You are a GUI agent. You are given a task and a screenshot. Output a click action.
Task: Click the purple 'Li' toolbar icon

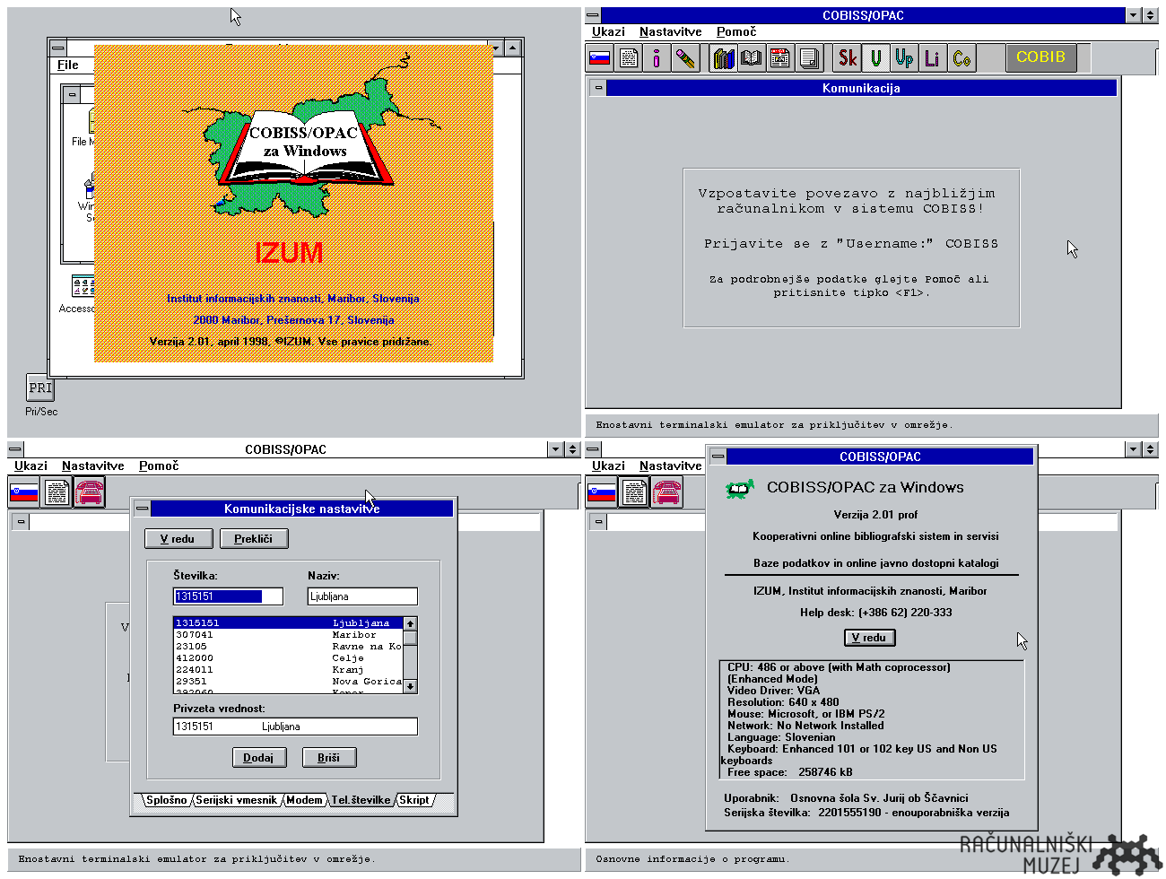click(933, 58)
